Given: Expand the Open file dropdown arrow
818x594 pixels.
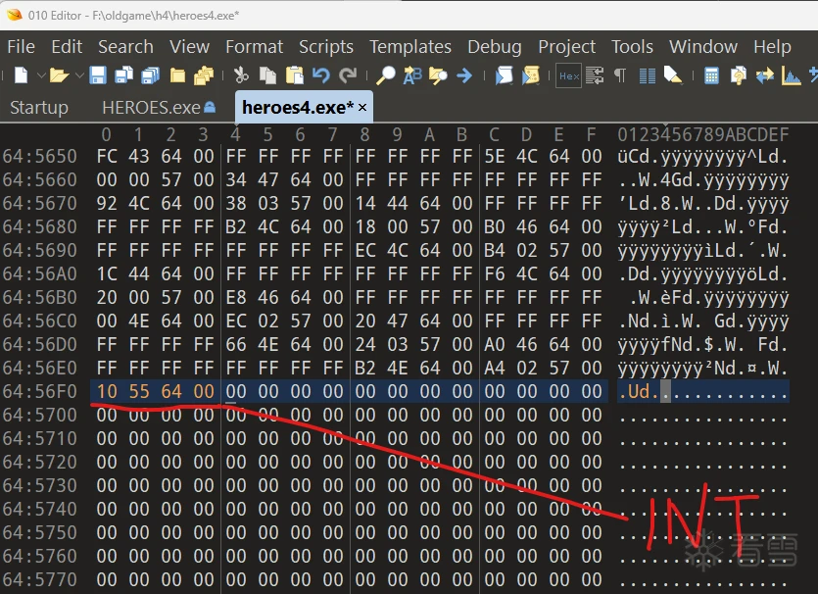Looking at the screenshot, I should point(79,75).
